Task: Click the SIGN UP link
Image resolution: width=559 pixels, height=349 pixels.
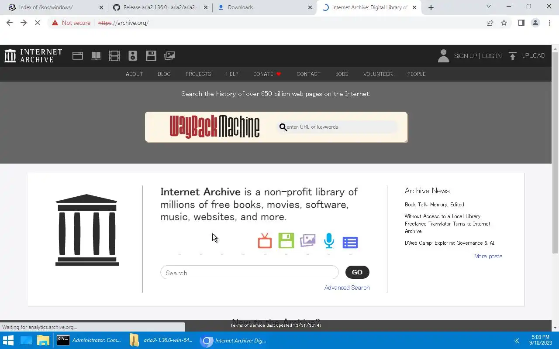Action: coord(466,56)
